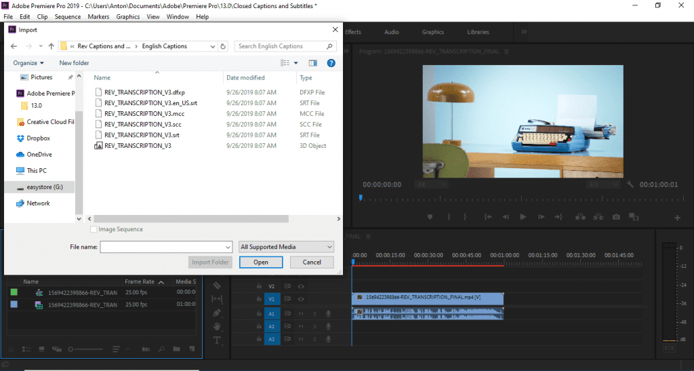Open the Fit zoom level dropdown
Viewport: 694px width, 371px height.
[x=432, y=184]
